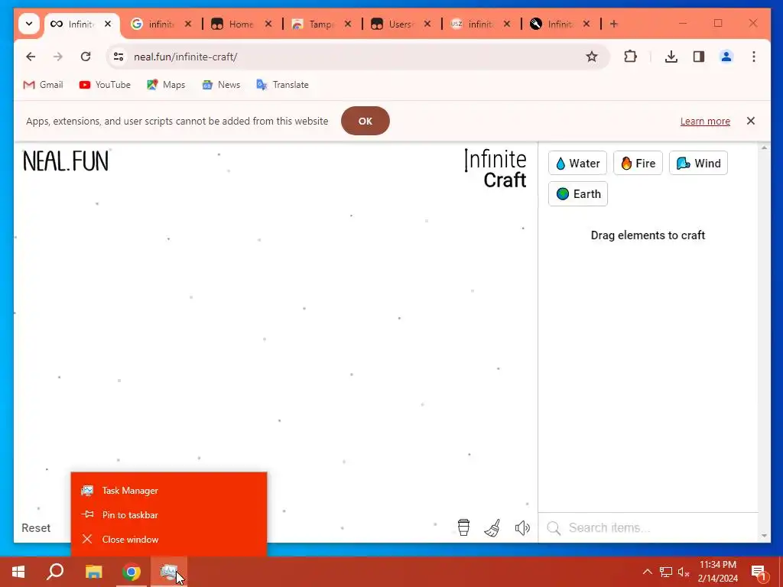Select the Wind element
The image size is (783, 587).
tap(698, 164)
